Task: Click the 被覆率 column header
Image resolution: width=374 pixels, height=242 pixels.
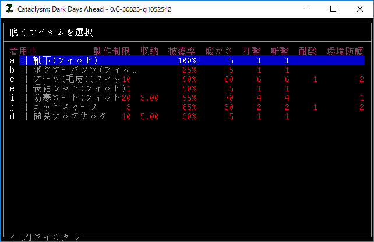Action: [182, 50]
